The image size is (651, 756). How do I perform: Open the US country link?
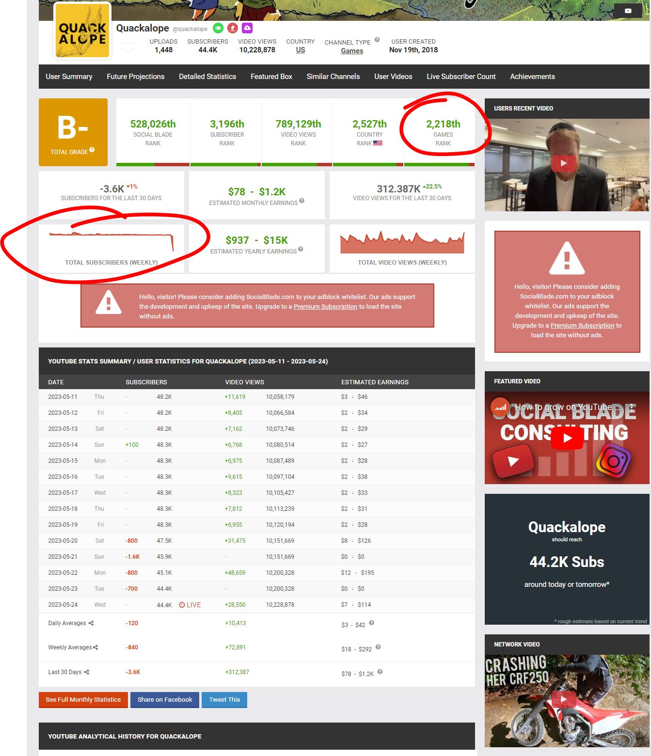point(301,50)
